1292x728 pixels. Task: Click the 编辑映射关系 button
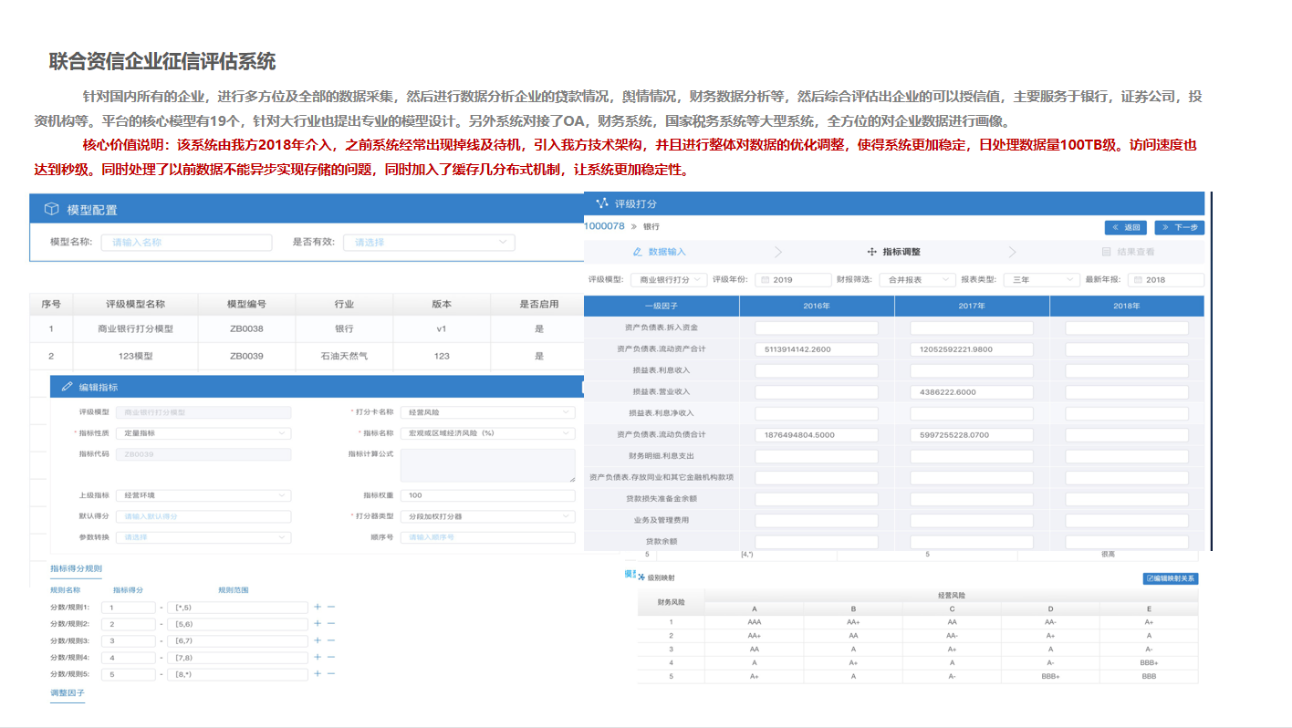1170,578
